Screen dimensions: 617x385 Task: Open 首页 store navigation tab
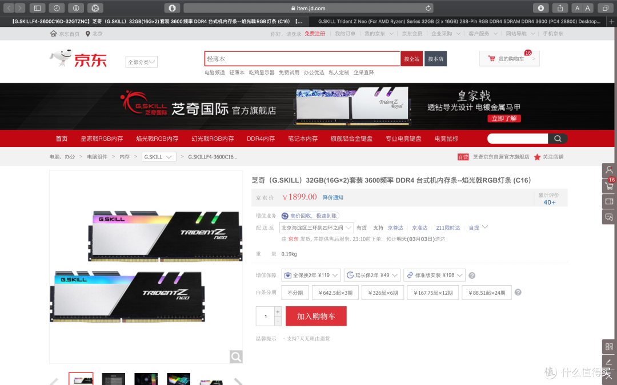61,139
